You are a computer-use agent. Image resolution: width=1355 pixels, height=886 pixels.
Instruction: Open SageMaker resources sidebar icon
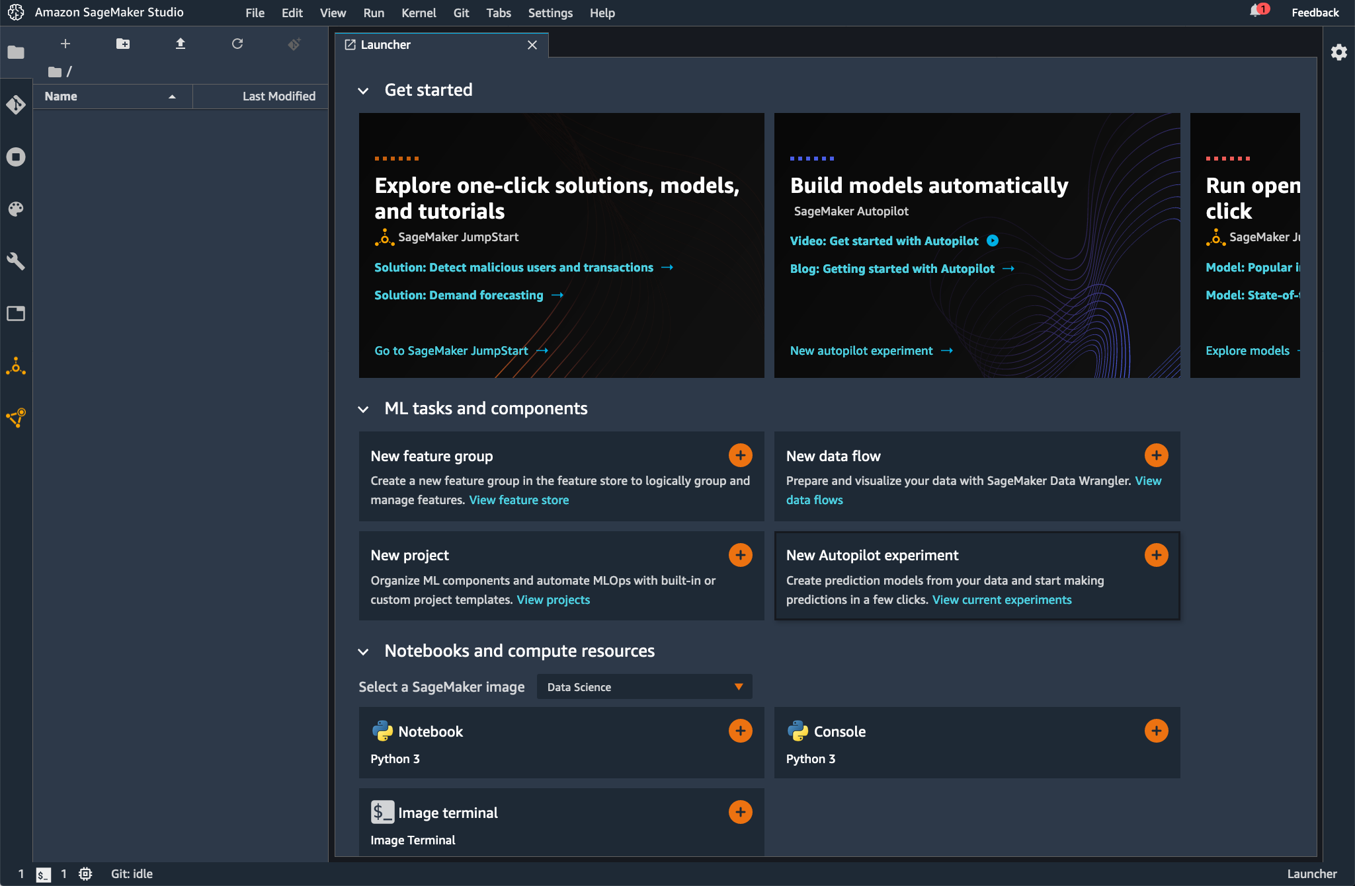click(16, 418)
